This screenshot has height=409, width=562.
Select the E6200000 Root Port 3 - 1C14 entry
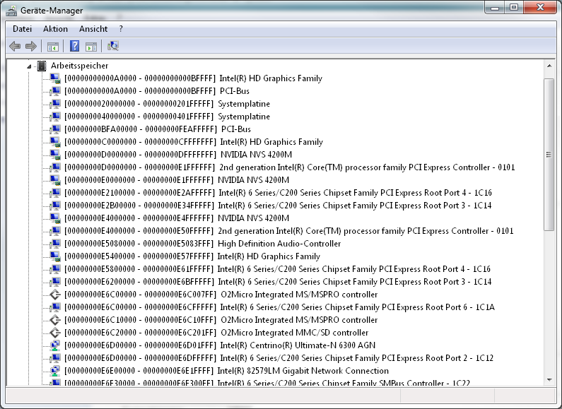tap(278, 282)
